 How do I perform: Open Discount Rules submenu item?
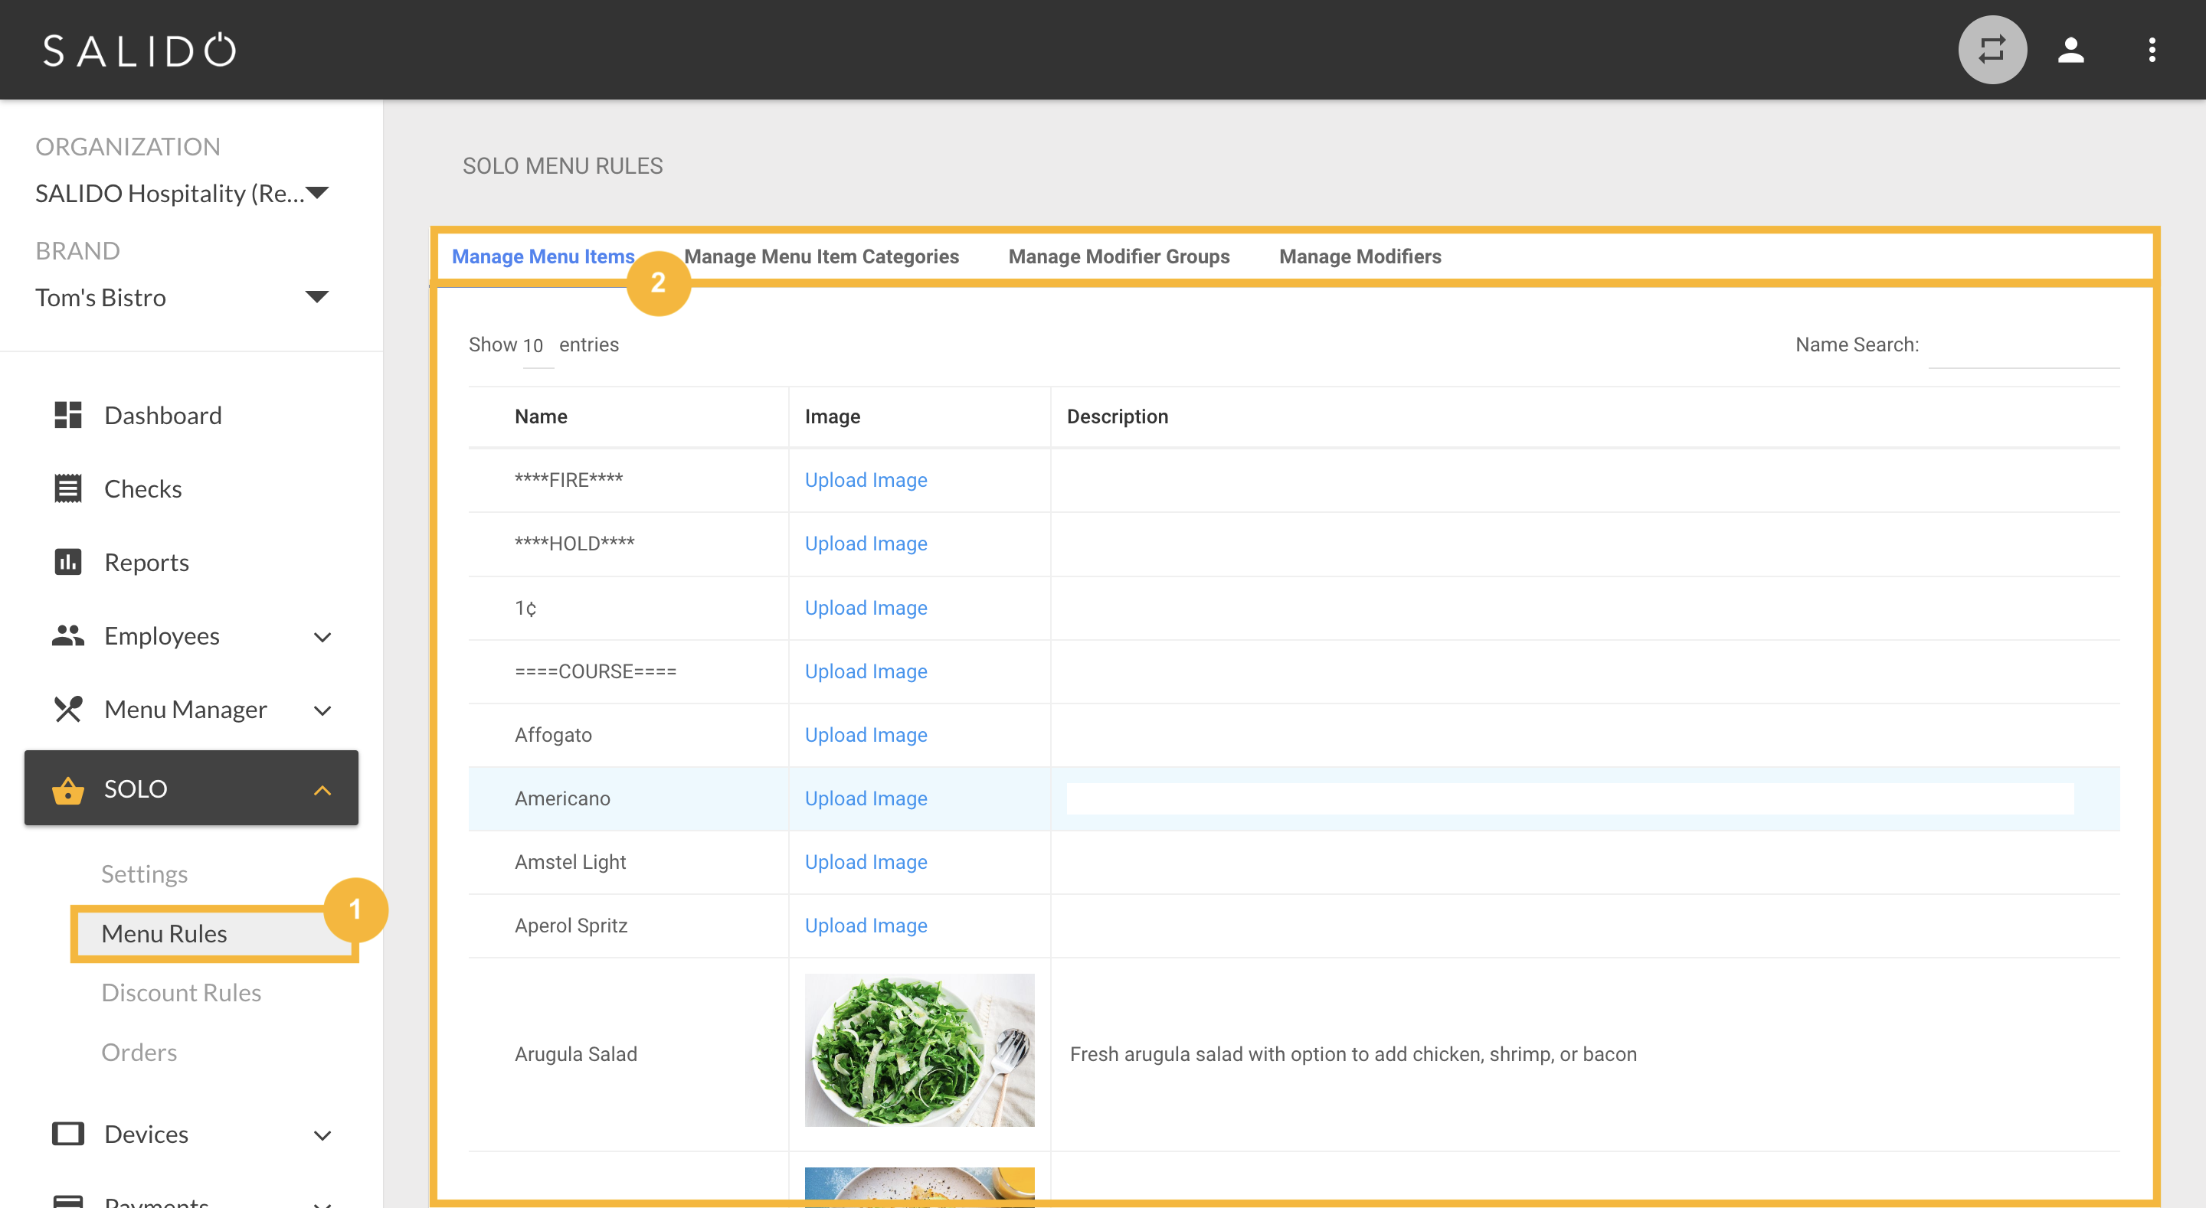click(181, 993)
